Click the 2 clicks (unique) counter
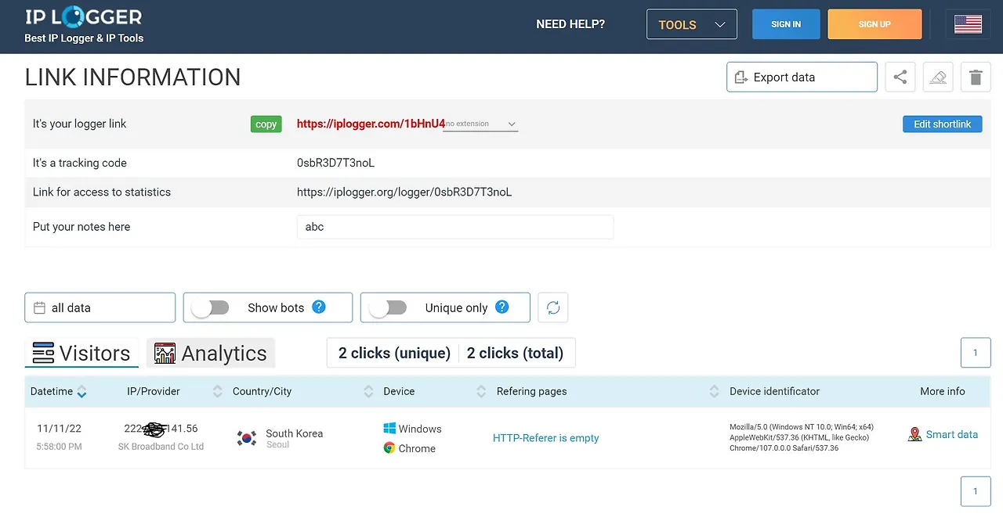The image size is (1003, 521). 394,353
